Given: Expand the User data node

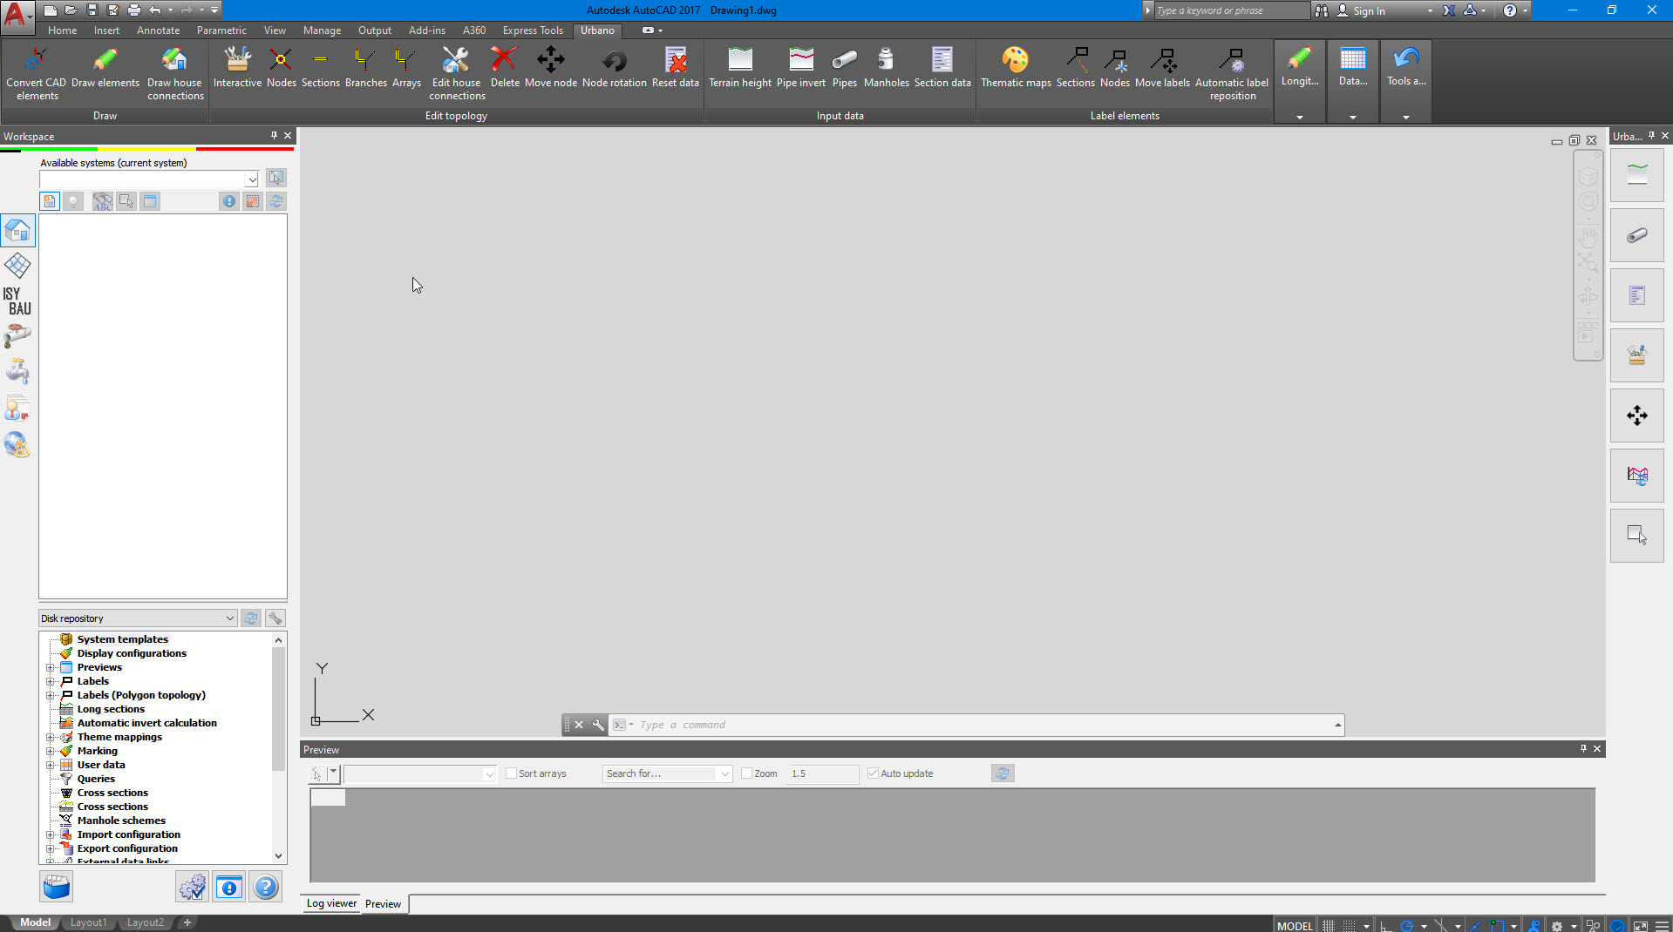Looking at the screenshot, I should (51, 766).
